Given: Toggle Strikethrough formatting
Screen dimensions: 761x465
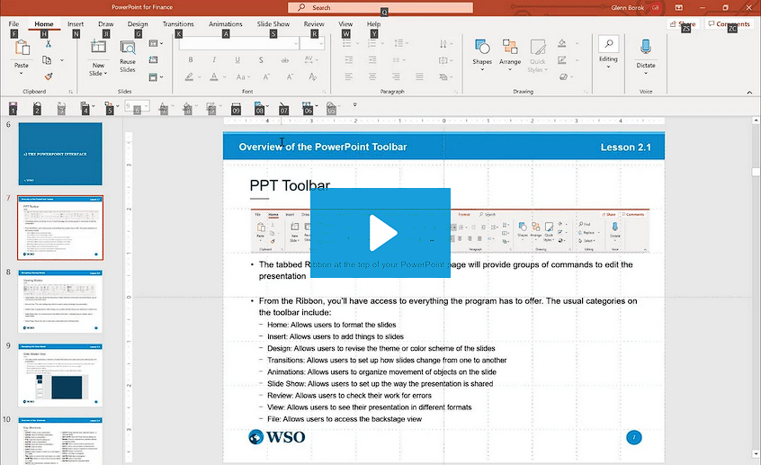Looking at the screenshot, I should tap(285, 60).
